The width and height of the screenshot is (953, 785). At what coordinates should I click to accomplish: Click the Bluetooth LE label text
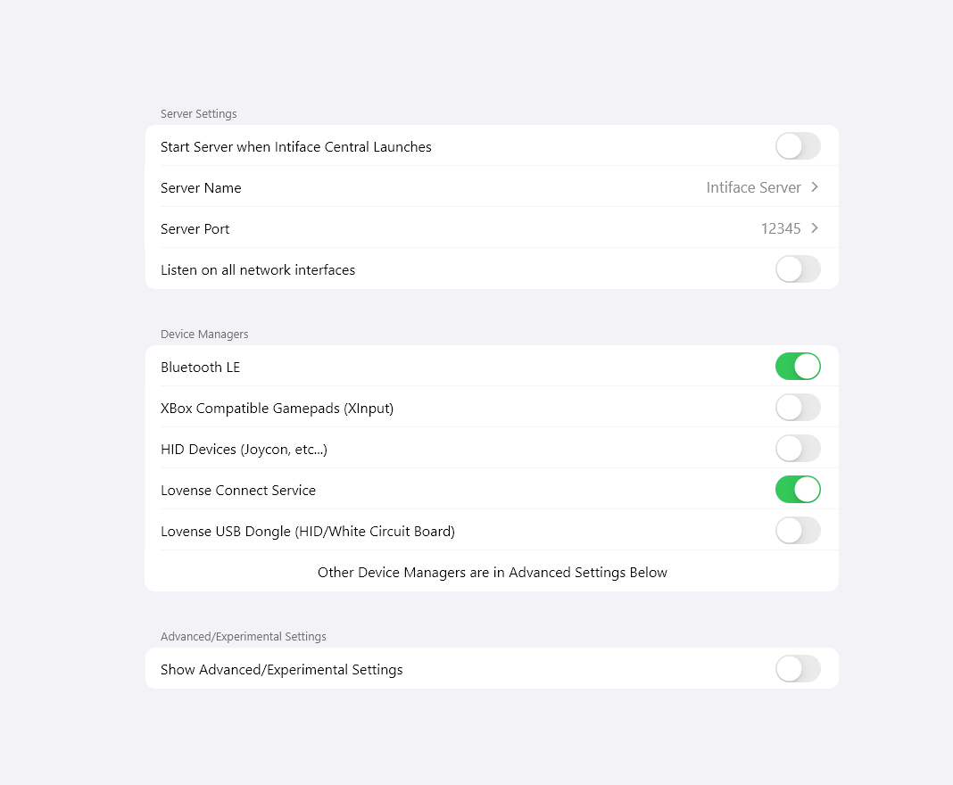(200, 368)
